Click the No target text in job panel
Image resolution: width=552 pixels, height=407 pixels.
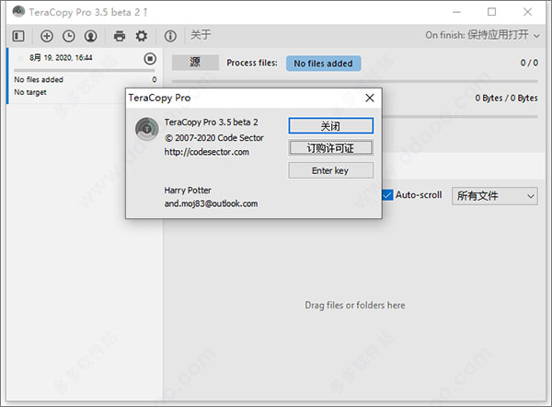click(x=30, y=92)
